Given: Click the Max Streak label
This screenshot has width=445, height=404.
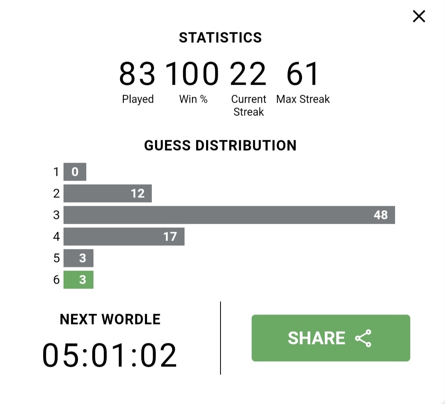Looking at the screenshot, I should point(303,99).
